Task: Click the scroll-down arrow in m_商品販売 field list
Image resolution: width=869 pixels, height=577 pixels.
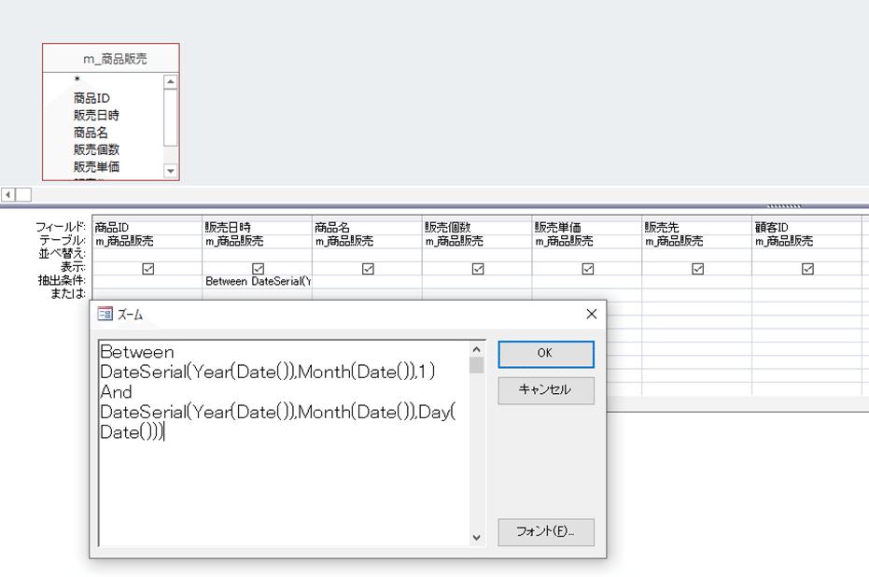Action: pos(169,171)
